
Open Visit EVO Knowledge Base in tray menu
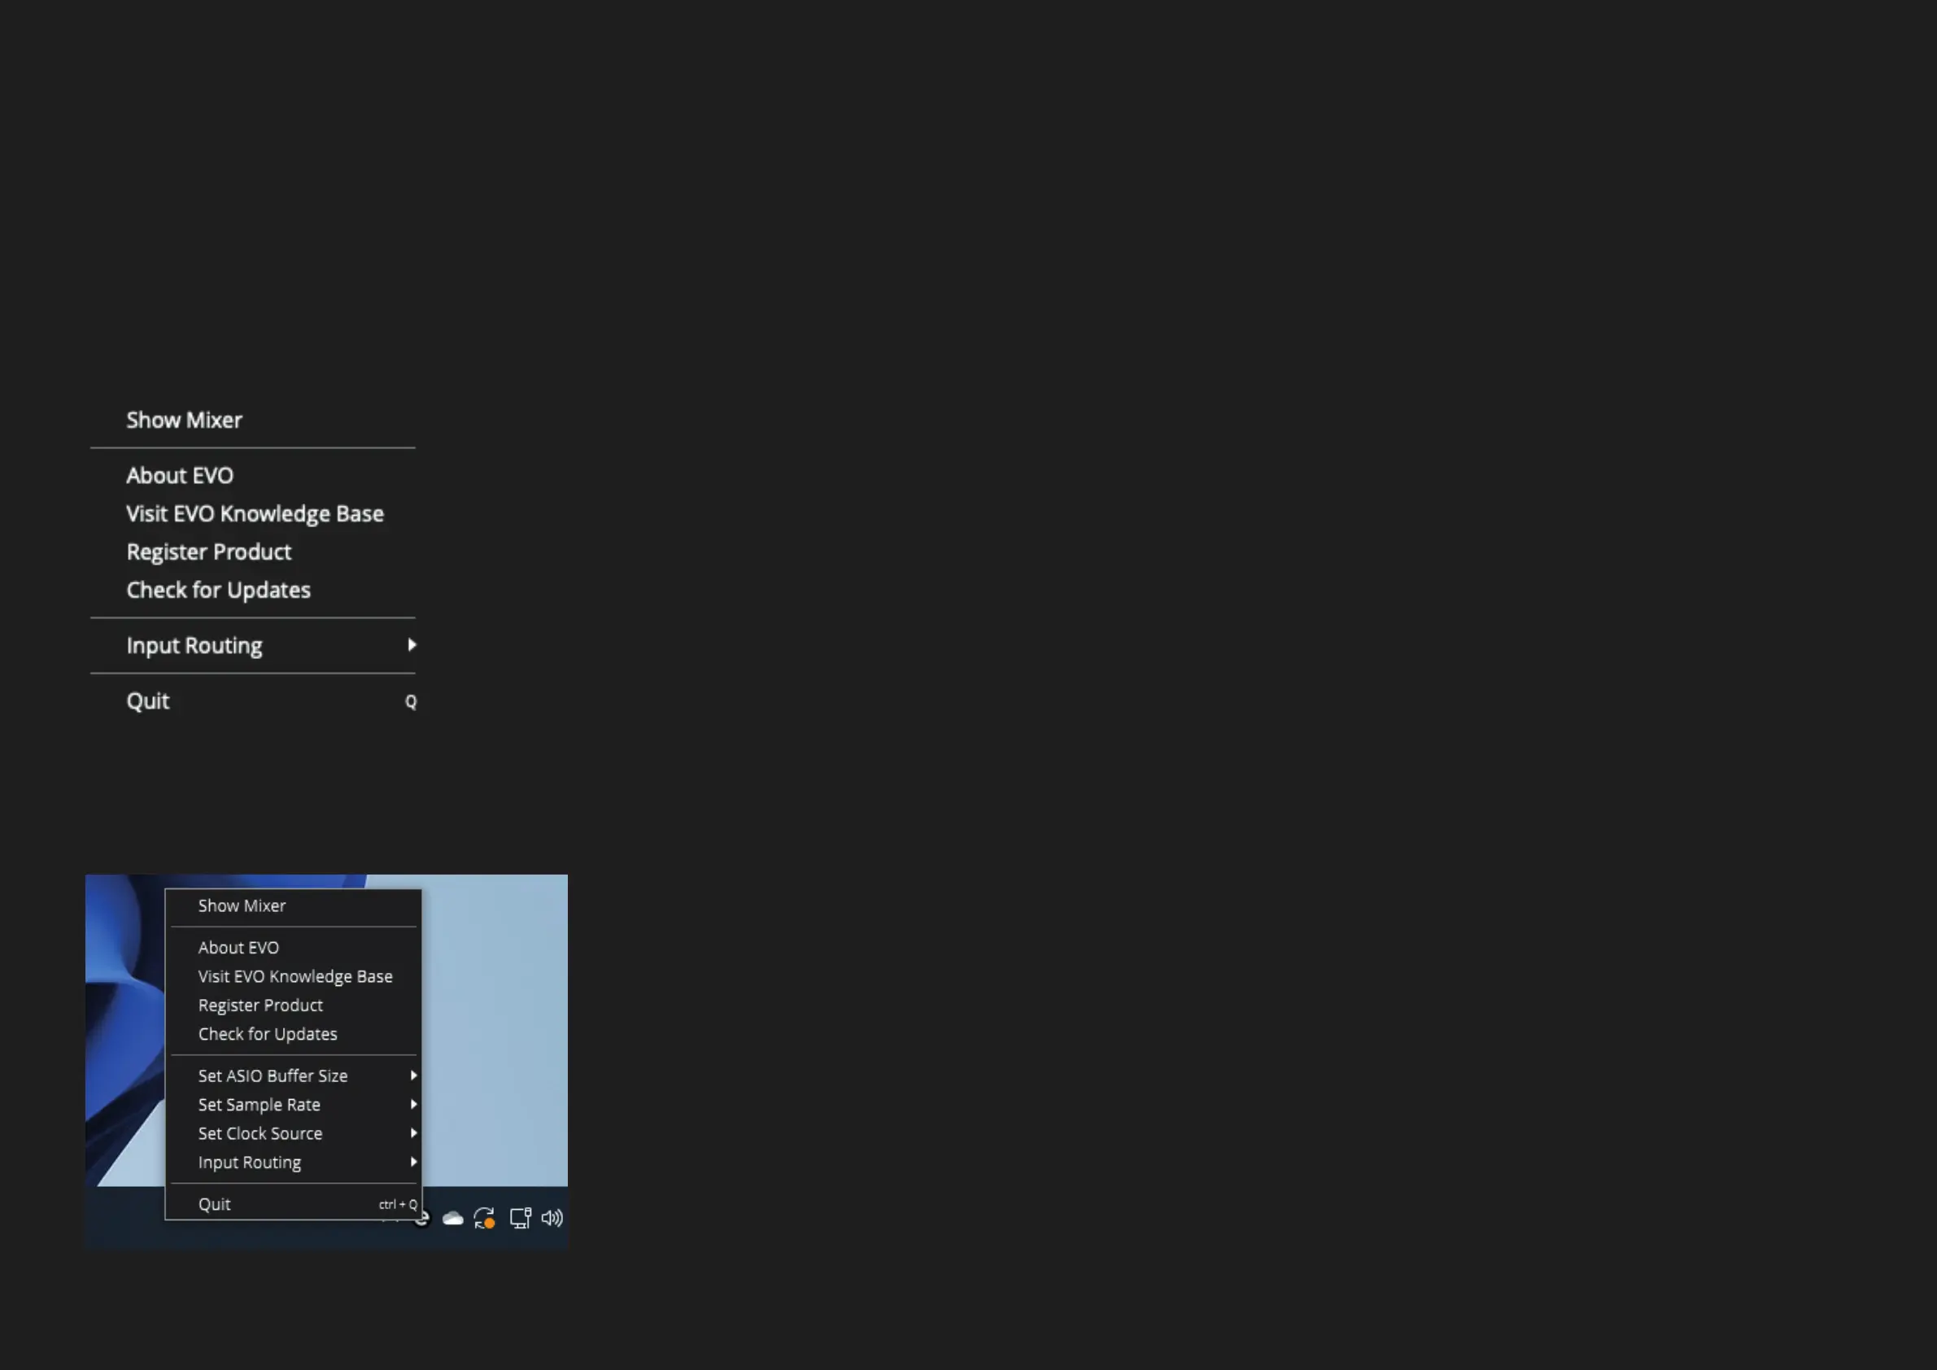point(295,976)
